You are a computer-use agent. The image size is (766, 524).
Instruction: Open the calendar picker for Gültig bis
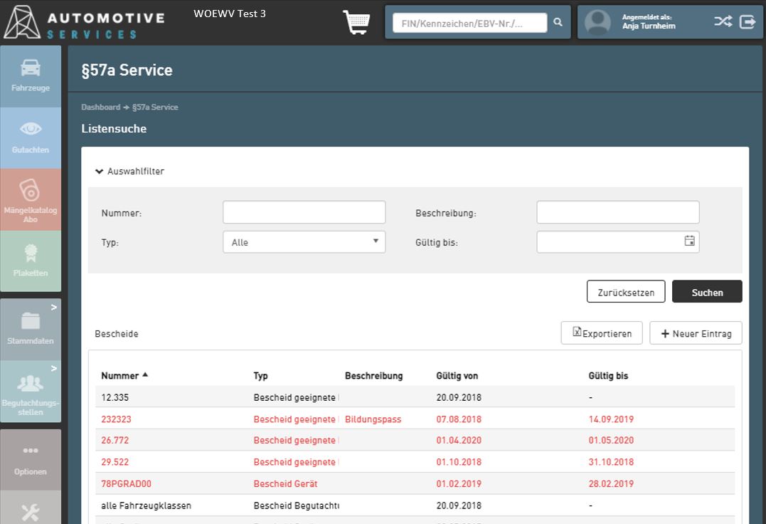[689, 241]
